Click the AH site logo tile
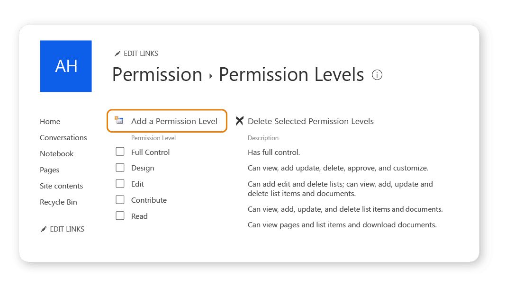The height and width of the screenshot is (287, 505). click(66, 66)
